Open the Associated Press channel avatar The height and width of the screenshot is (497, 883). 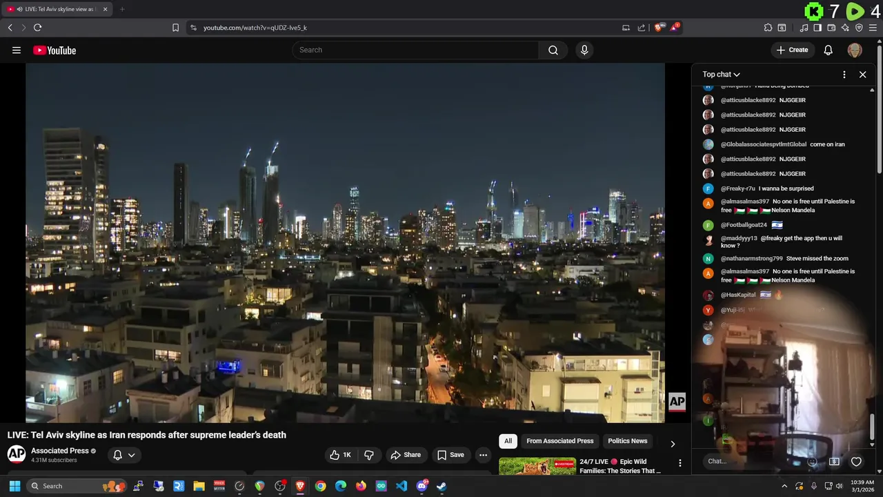[x=17, y=454]
